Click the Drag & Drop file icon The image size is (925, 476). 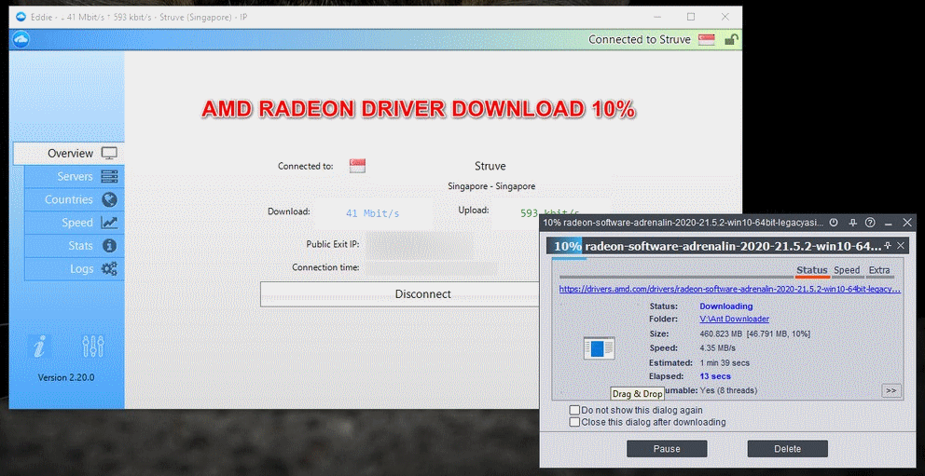[599, 348]
